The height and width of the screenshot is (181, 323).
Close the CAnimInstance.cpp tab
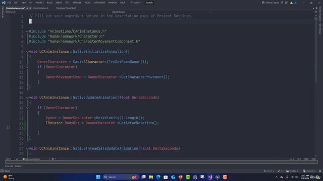pos(30,8)
